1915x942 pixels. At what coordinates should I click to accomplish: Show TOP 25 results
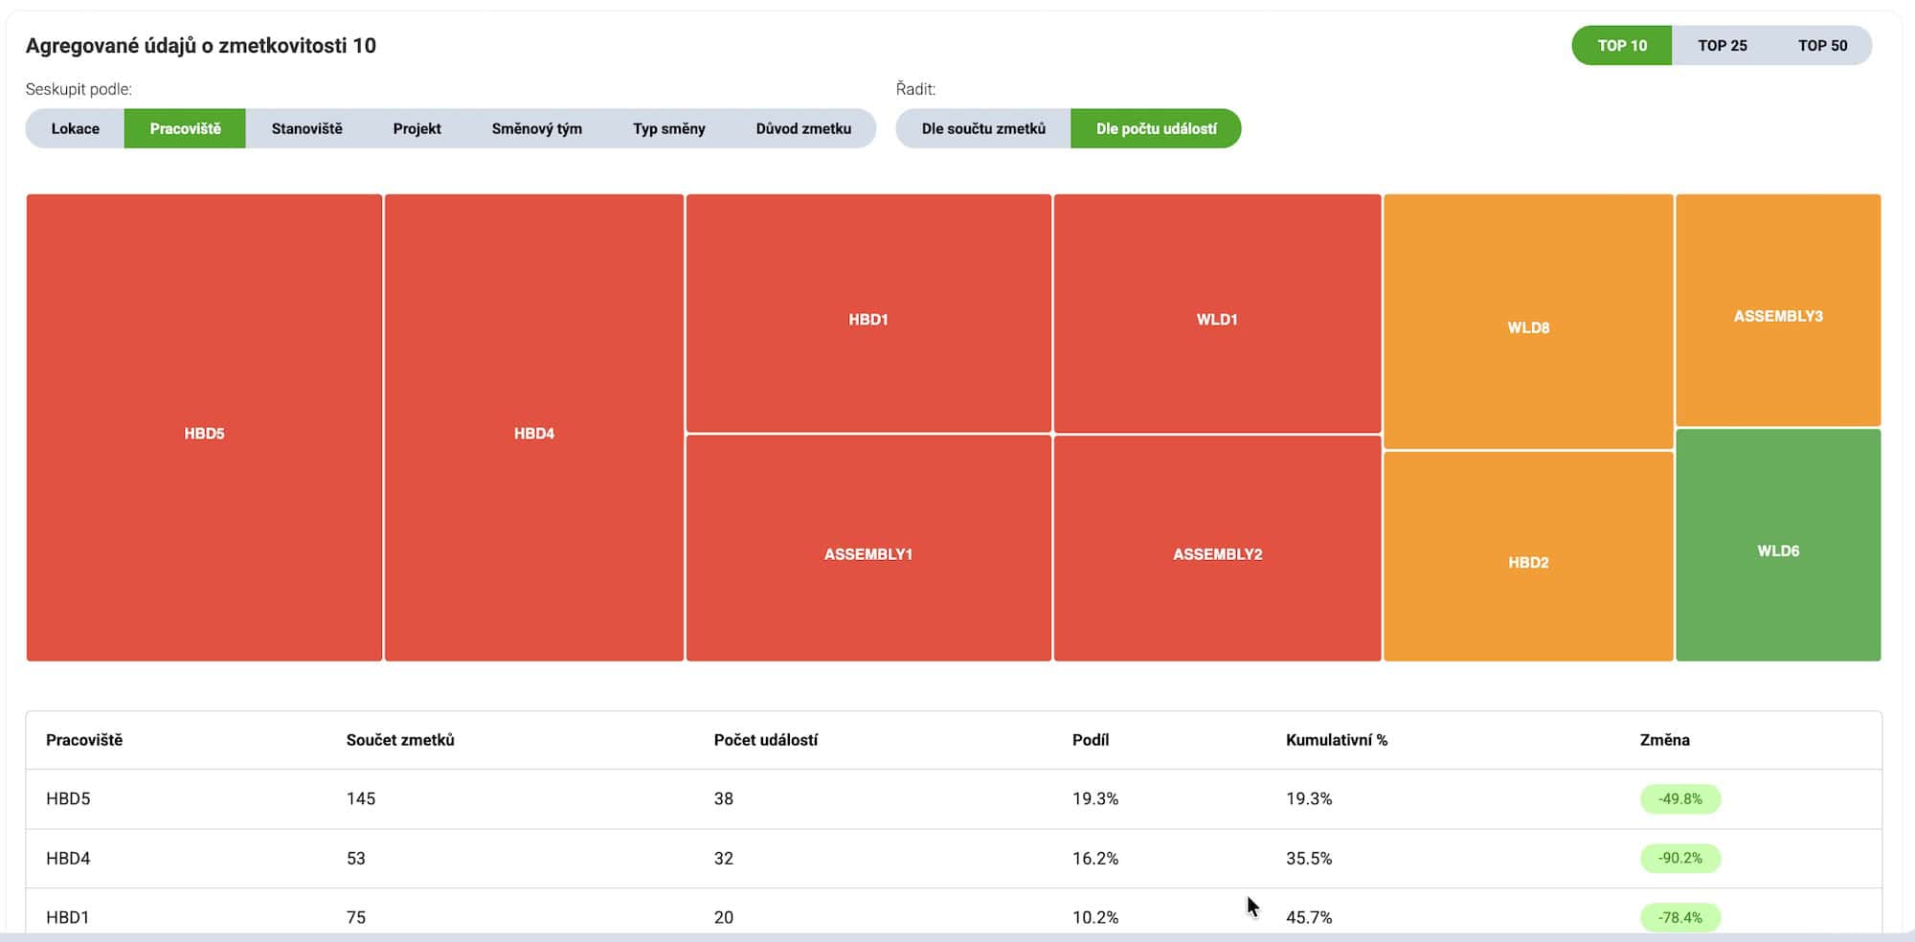click(x=1722, y=44)
